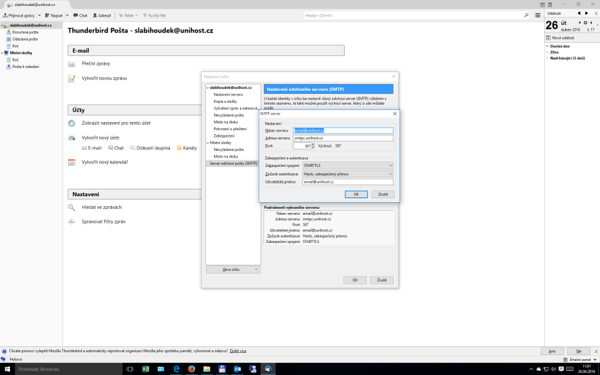The image size is (600, 375).
Task: Click Ne in the telemetry notification bar
Action: (x=579, y=351)
